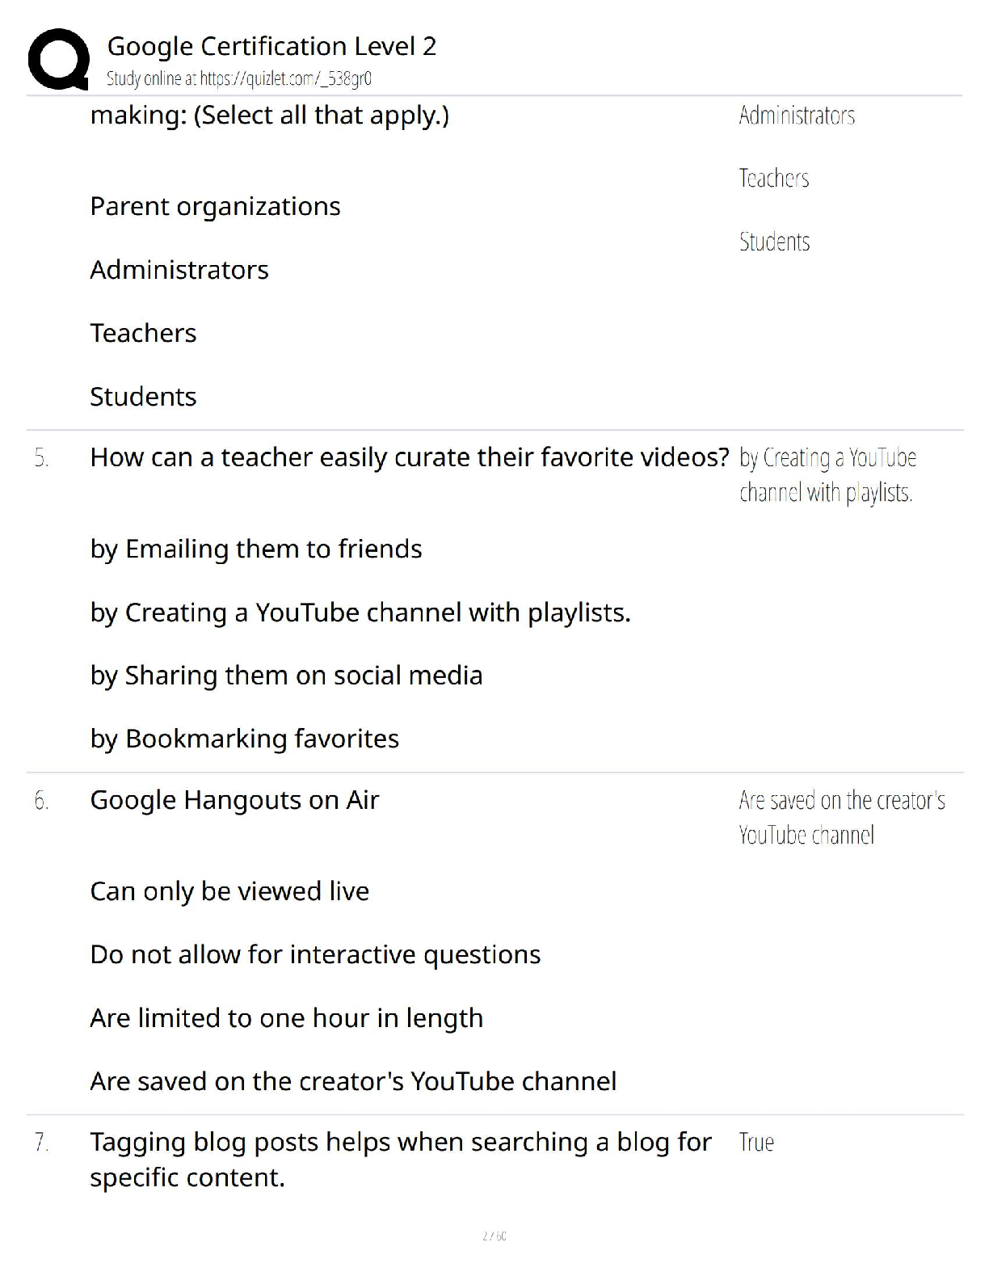The height and width of the screenshot is (1280, 989).
Task: Click question 5 about curating favorite videos
Action: (410, 457)
